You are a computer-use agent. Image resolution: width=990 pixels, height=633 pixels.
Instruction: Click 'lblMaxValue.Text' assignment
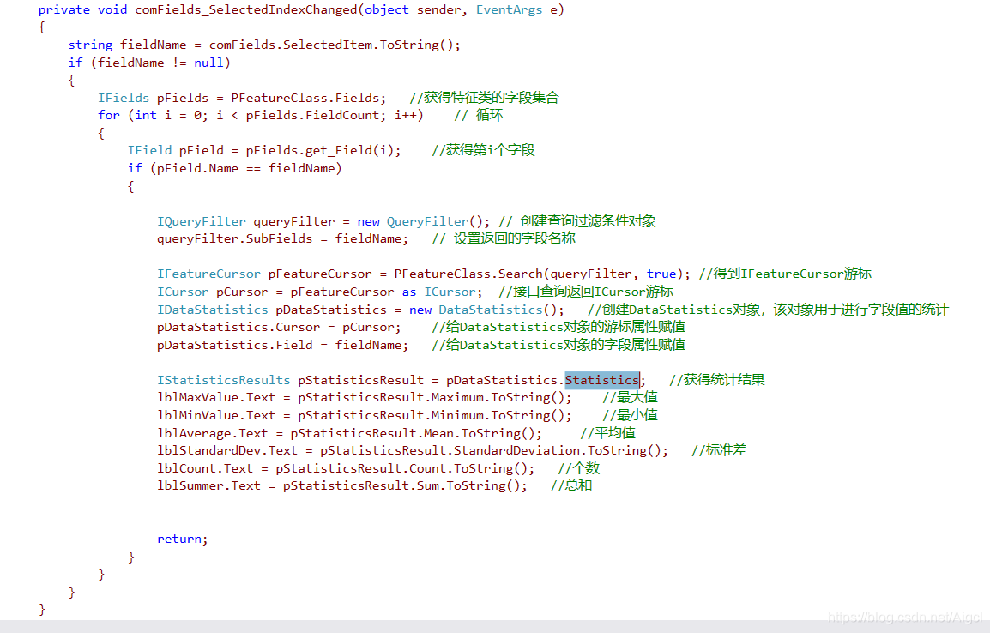coord(216,398)
